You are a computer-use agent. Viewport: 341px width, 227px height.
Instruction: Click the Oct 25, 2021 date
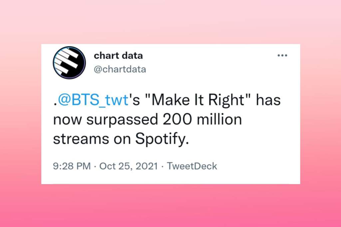[x=129, y=166]
